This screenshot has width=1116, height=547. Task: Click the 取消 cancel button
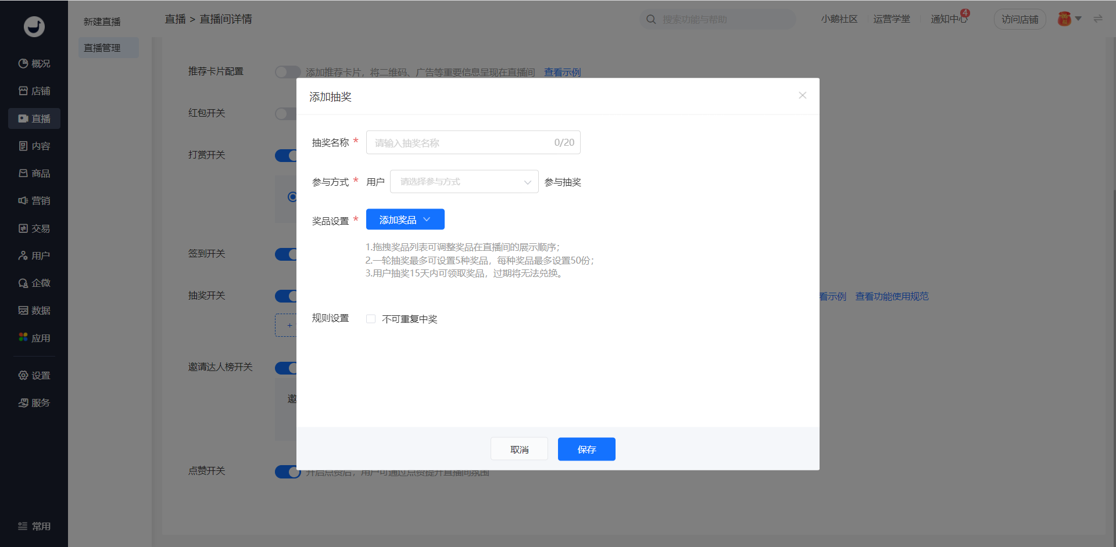[519, 449]
